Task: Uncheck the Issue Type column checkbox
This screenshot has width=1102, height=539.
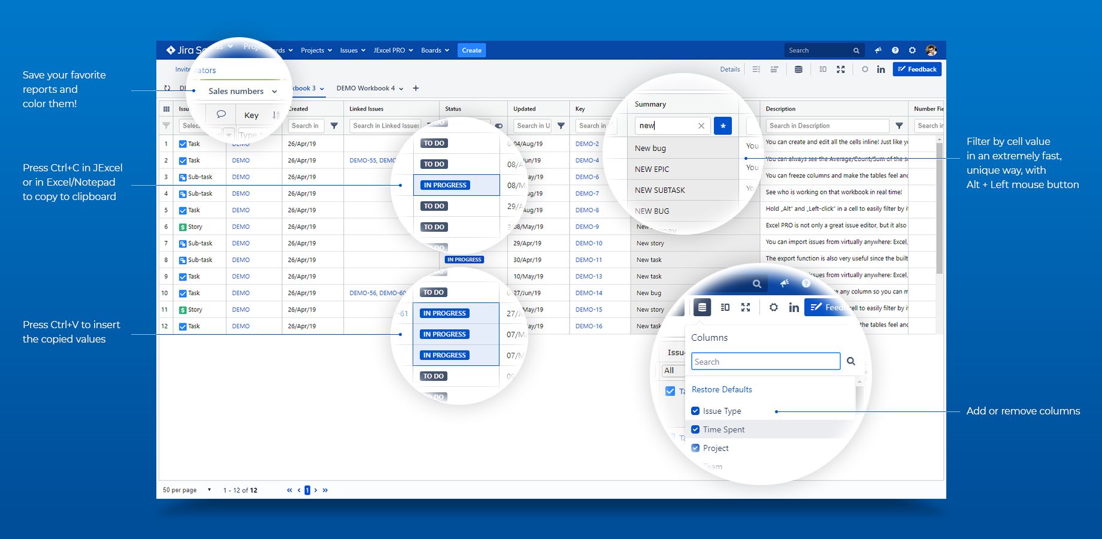Action: 695,411
